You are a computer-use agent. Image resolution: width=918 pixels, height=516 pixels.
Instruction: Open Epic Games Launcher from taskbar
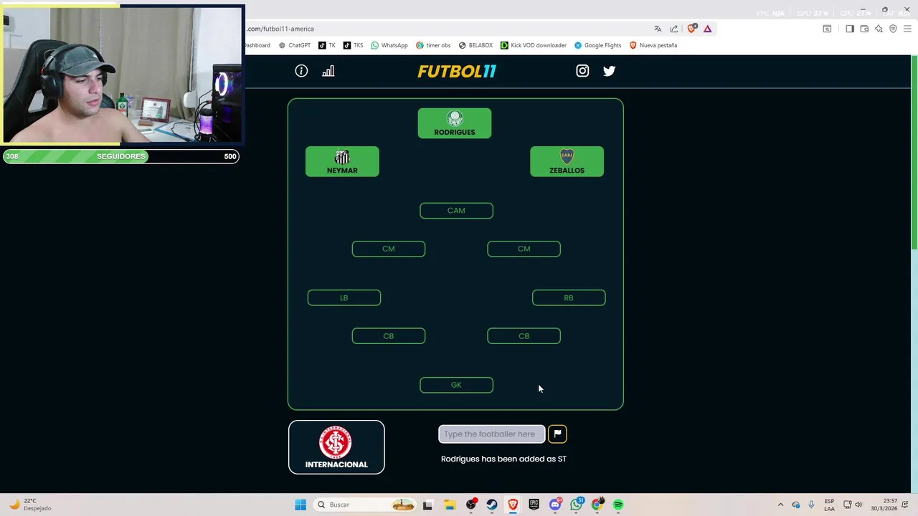[x=534, y=505]
